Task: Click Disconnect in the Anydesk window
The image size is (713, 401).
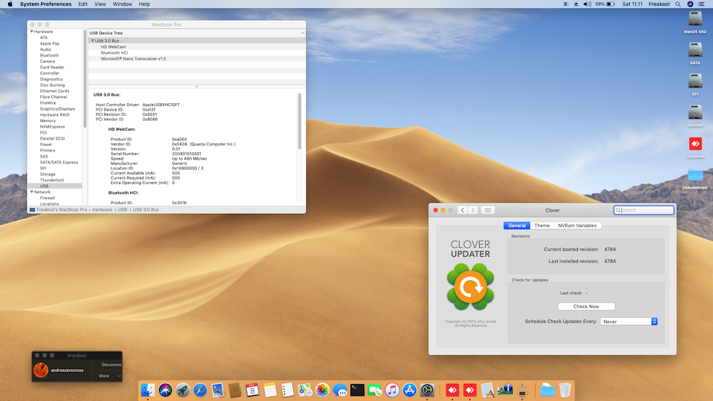Action: (x=111, y=365)
